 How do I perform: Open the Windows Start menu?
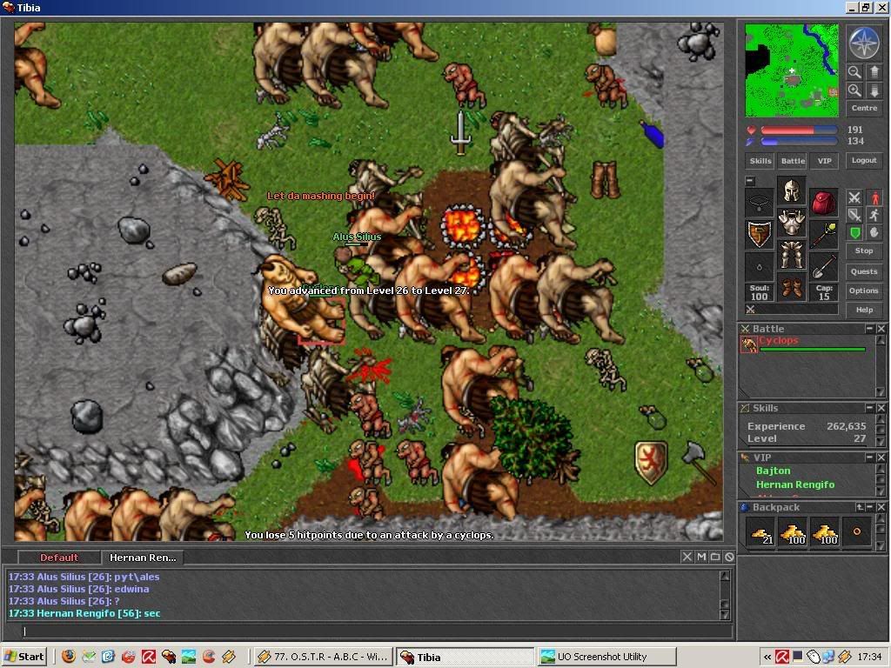[x=23, y=657]
